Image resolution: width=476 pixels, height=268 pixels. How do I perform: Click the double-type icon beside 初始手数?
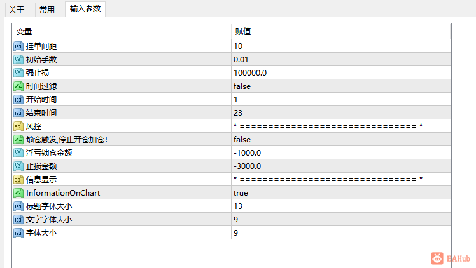(18, 60)
